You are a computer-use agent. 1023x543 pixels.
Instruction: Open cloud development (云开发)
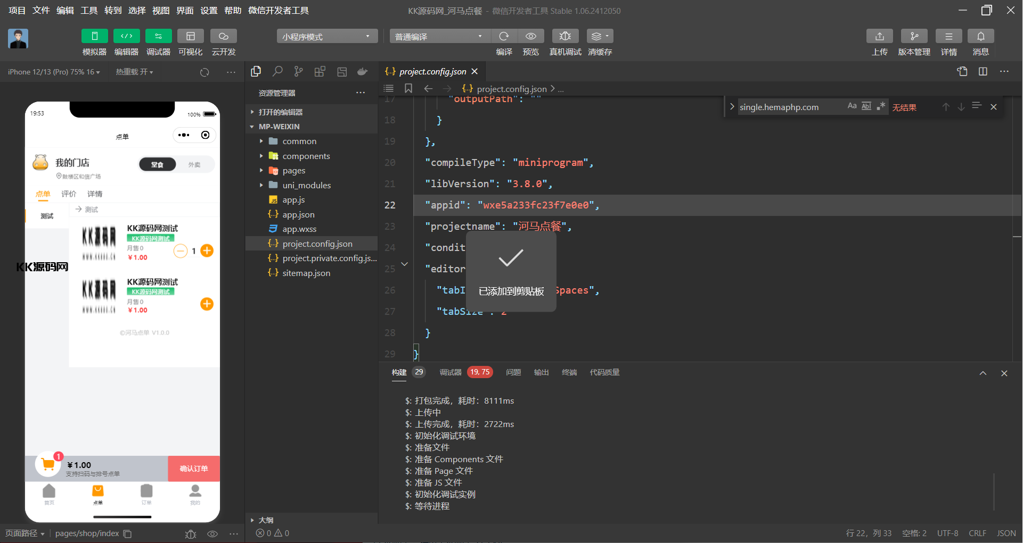[x=224, y=36]
